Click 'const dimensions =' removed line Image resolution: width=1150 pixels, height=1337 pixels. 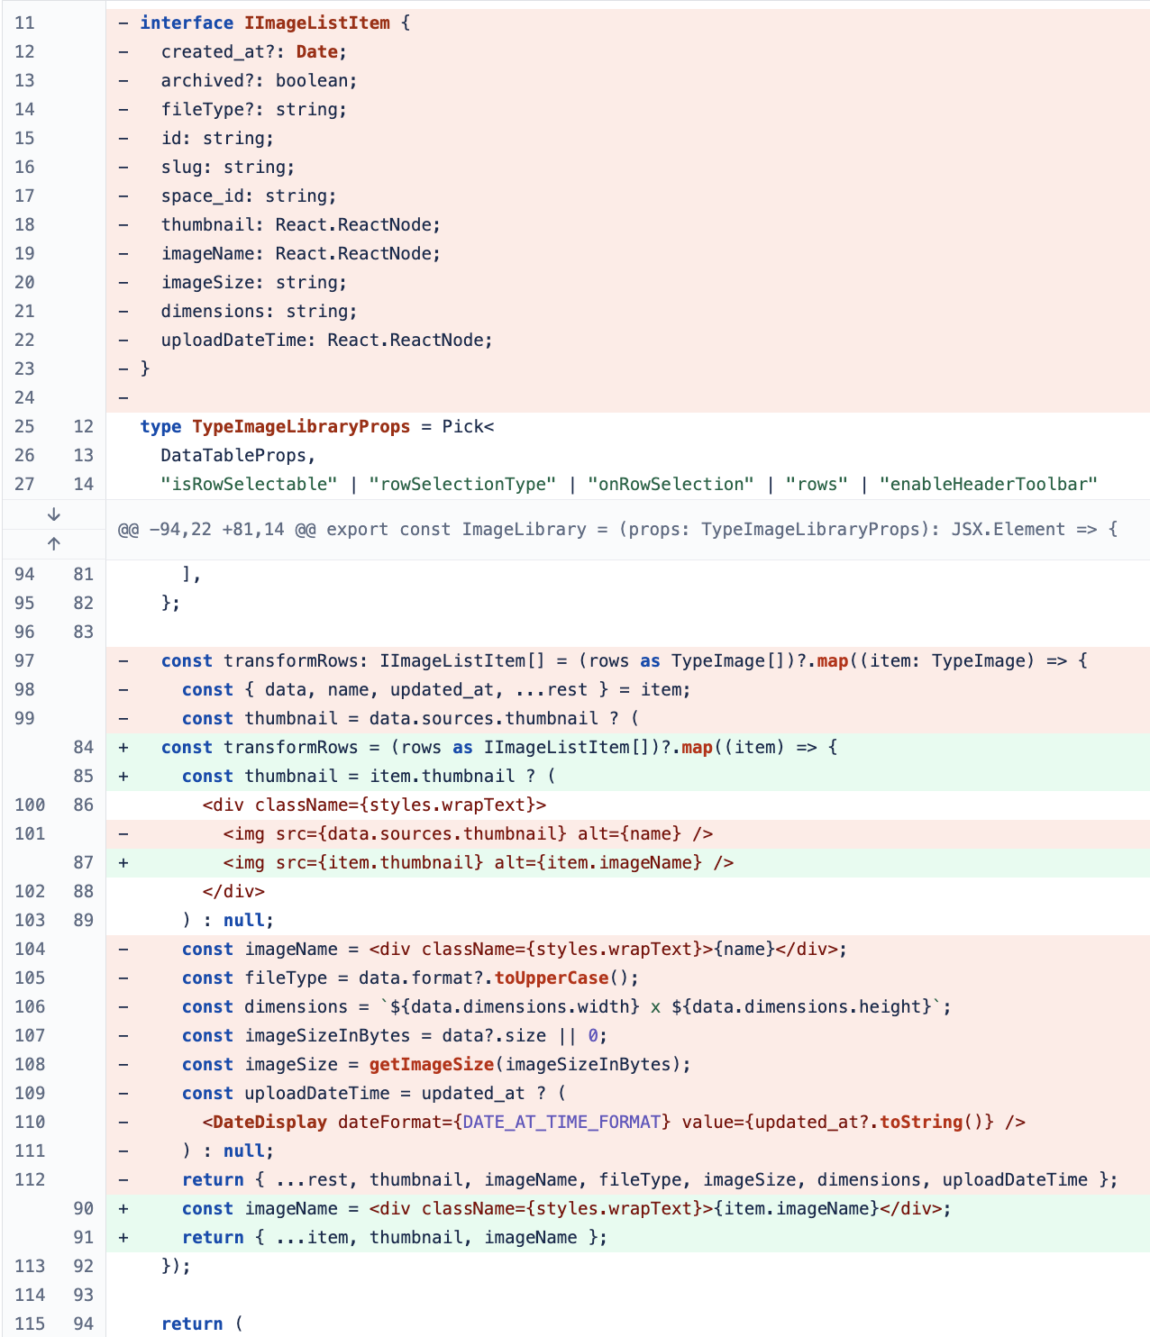(628, 1006)
